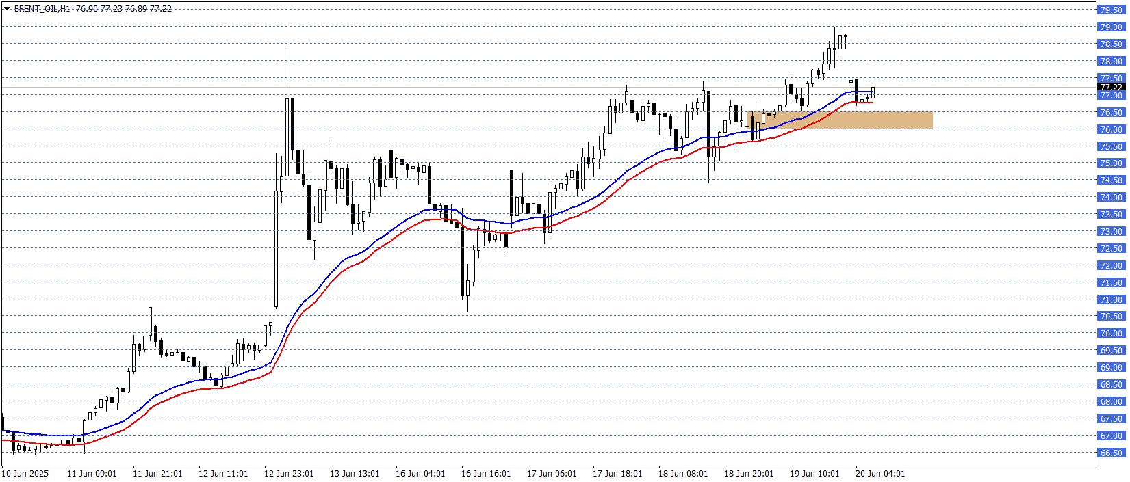Click time axis label 12 Jun 11:01

point(223,474)
